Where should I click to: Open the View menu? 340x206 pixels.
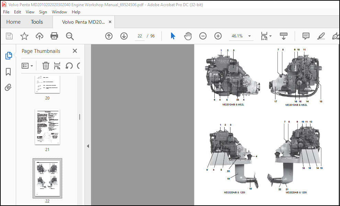(30, 12)
